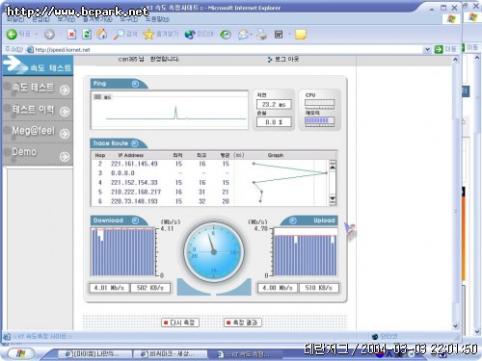Click the Refresh page icon

click(87, 35)
